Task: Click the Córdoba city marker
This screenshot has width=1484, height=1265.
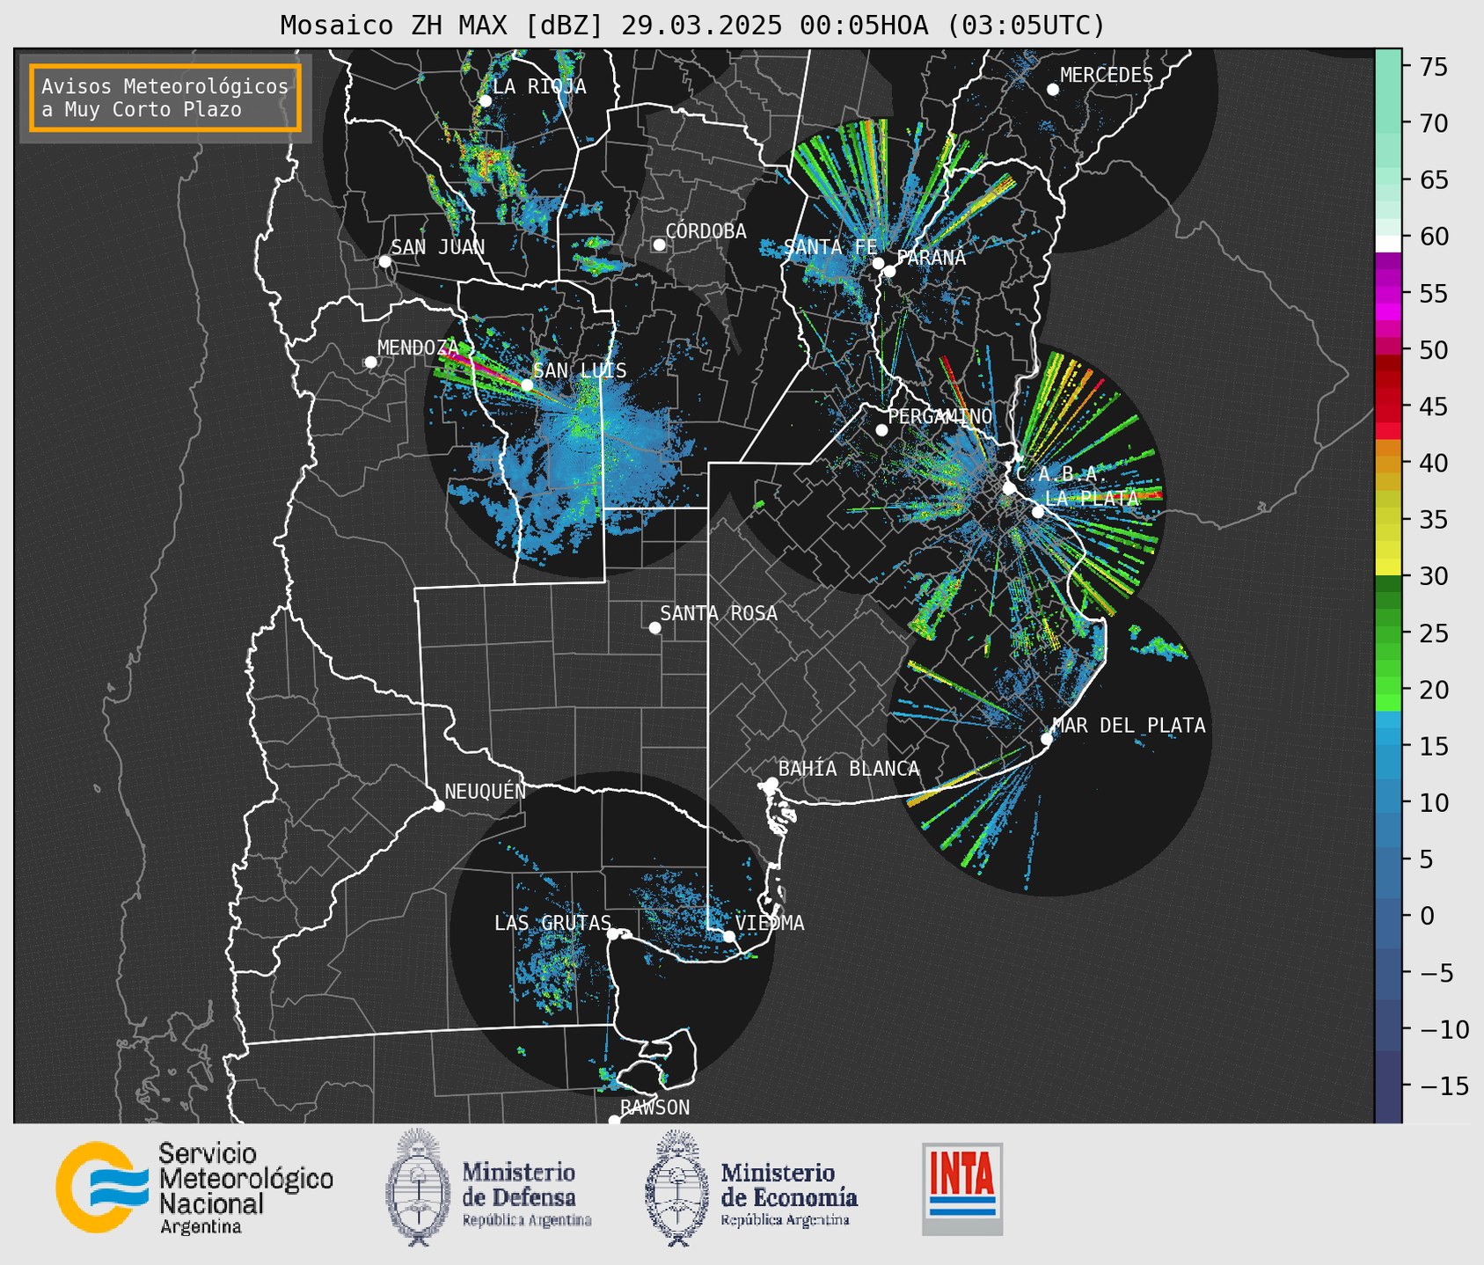Action: pyautogui.click(x=659, y=245)
